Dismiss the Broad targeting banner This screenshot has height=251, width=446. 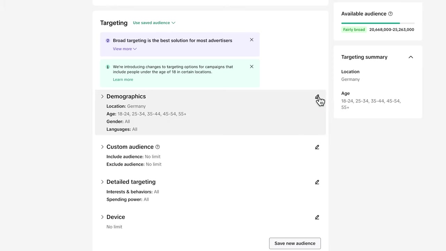point(252,40)
